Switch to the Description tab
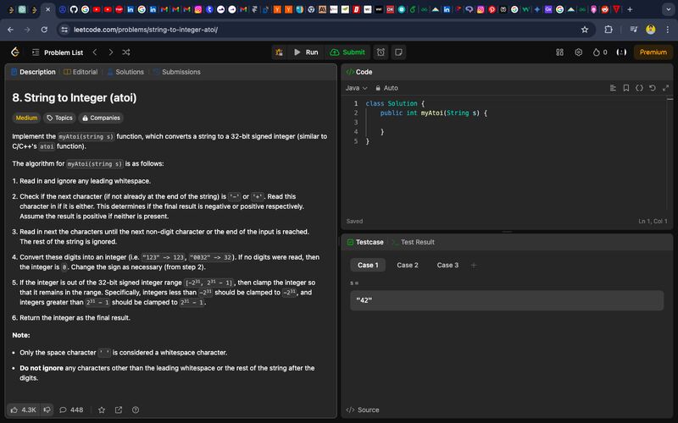 coord(33,72)
